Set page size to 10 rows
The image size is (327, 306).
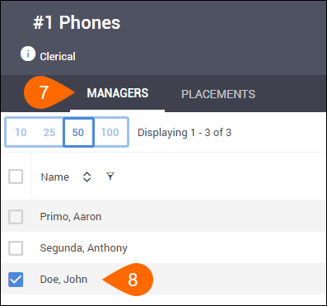tap(21, 133)
